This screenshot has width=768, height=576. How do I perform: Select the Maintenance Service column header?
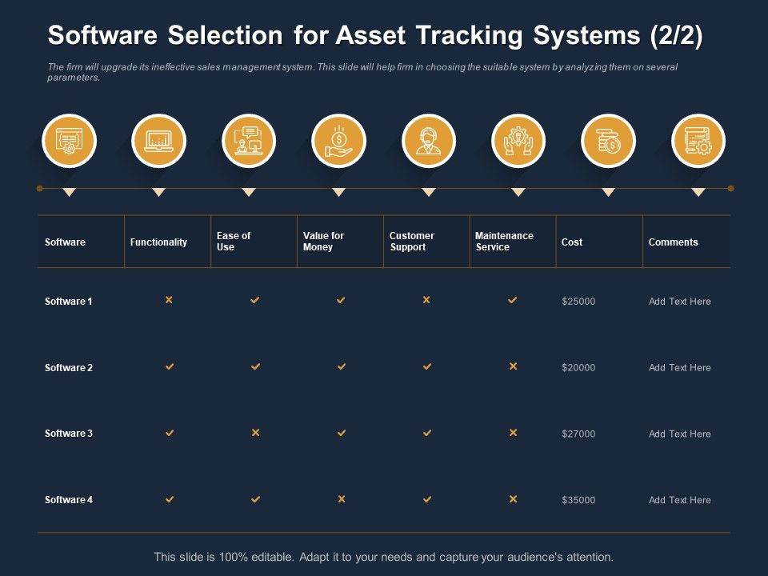click(505, 242)
